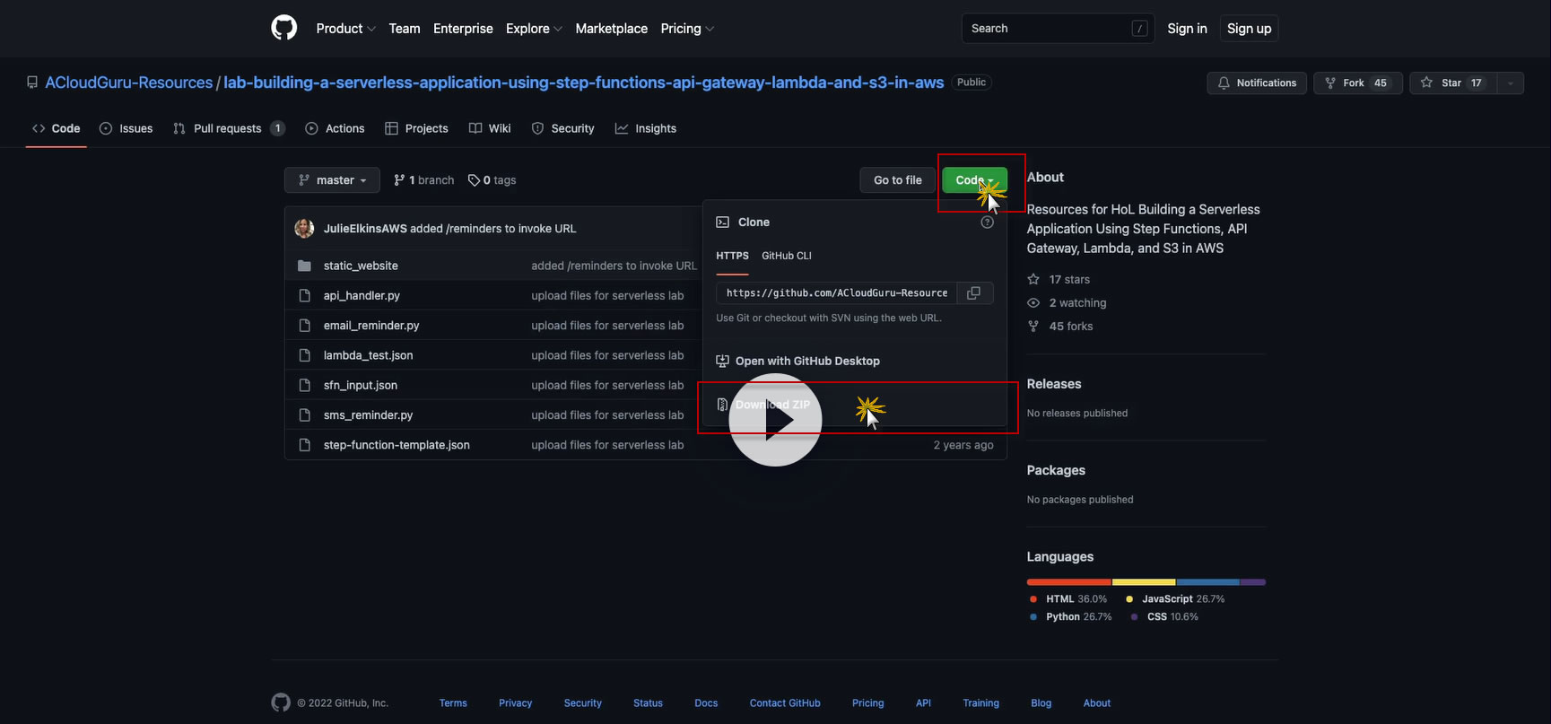The width and height of the screenshot is (1551, 724).
Task: Click the Notifications bell button
Action: [1256, 83]
